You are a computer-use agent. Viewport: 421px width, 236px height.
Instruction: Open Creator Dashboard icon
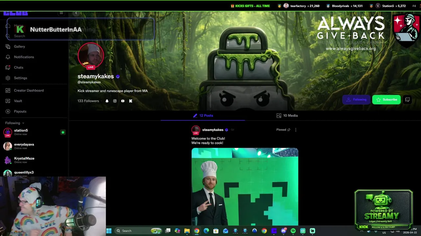point(8,90)
